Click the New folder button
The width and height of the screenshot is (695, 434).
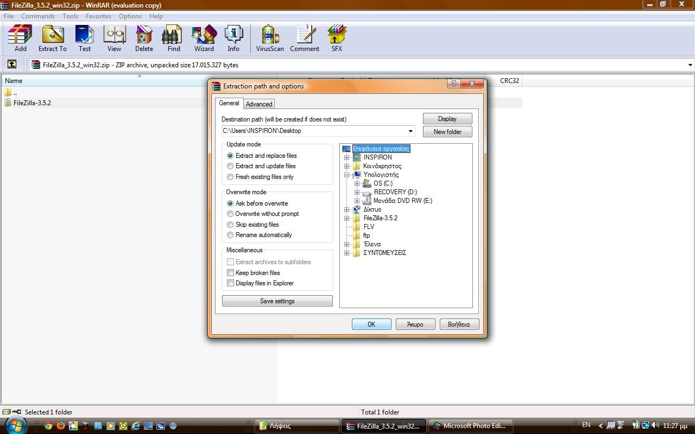pos(447,132)
